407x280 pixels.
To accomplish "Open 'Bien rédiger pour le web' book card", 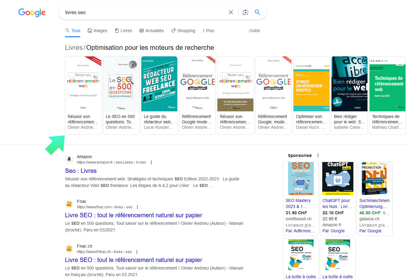I will pos(349,95).
